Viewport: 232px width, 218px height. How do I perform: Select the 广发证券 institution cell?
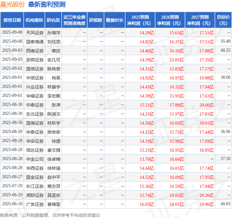[x=35, y=204]
